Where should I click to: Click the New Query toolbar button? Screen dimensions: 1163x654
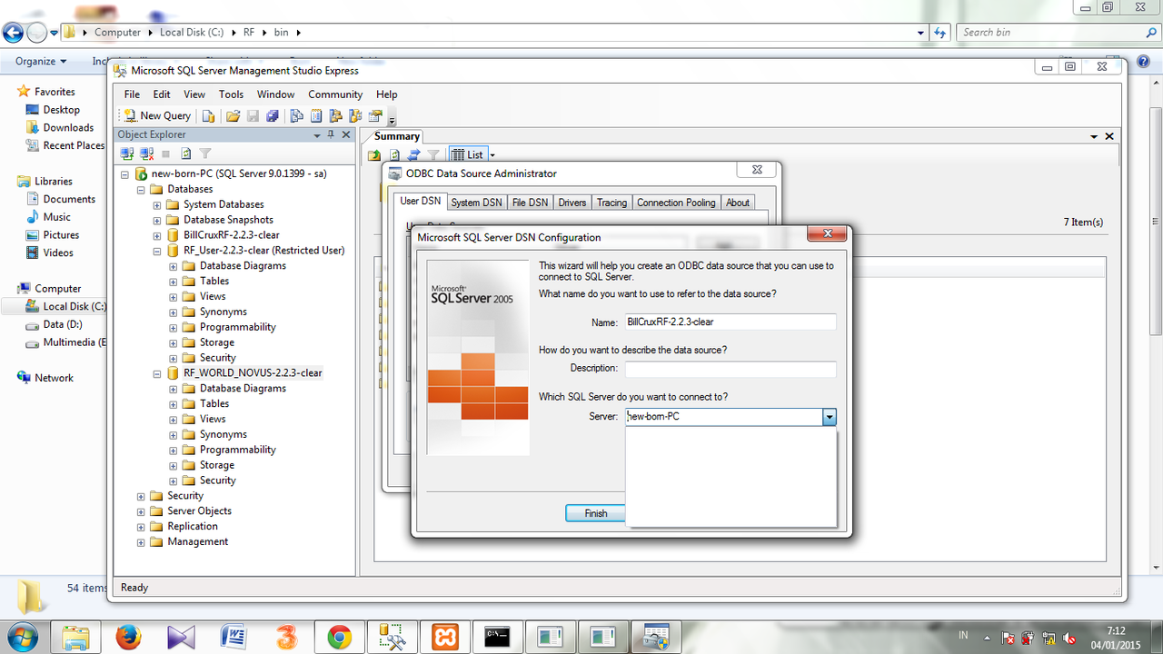point(157,115)
